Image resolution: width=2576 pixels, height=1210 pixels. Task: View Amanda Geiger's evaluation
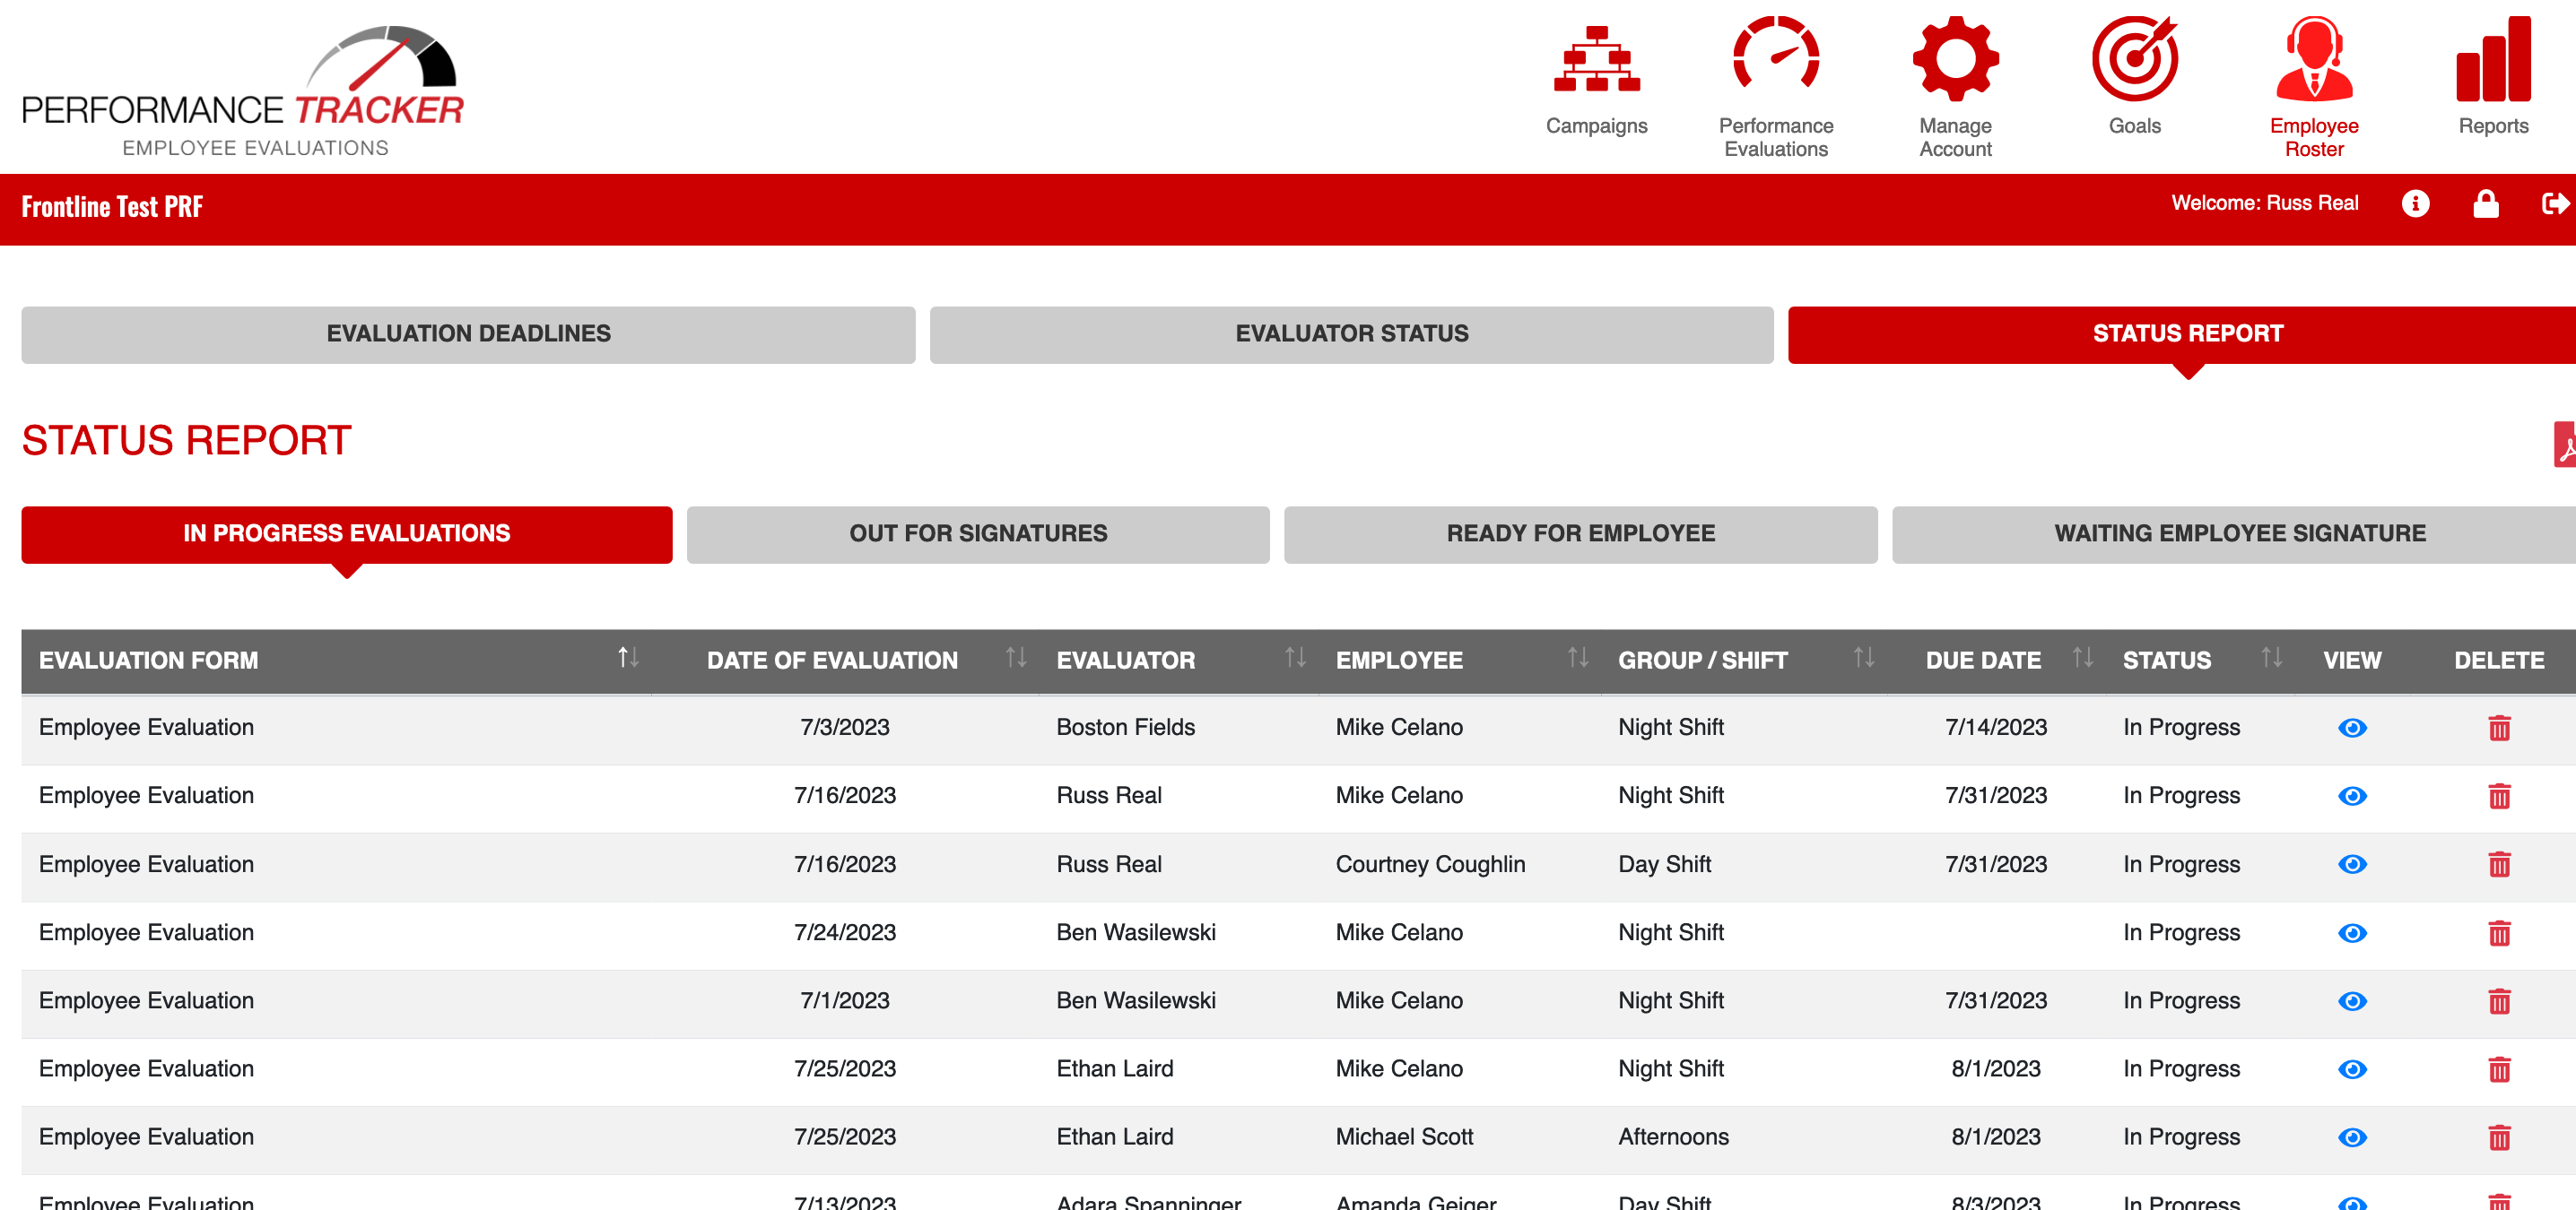[2352, 1202]
